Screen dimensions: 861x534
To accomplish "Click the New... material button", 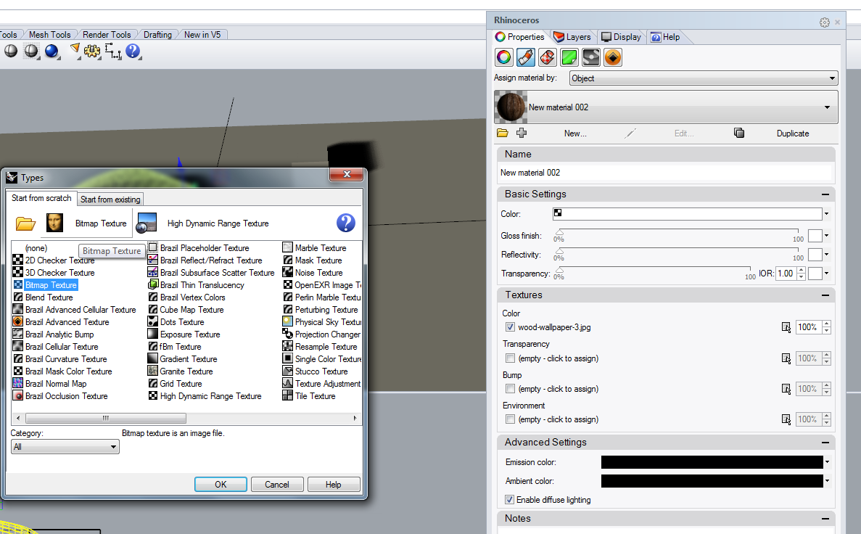I will pyautogui.click(x=575, y=133).
